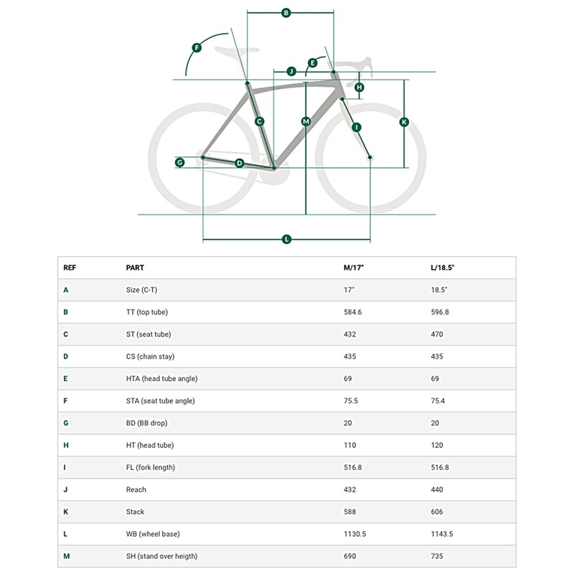Screen dimensions: 574x574
Task: Click the C seat tube marker
Action: click(260, 121)
